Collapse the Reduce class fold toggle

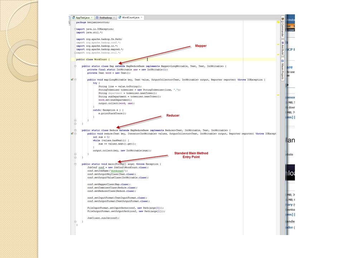tap(75, 130)
